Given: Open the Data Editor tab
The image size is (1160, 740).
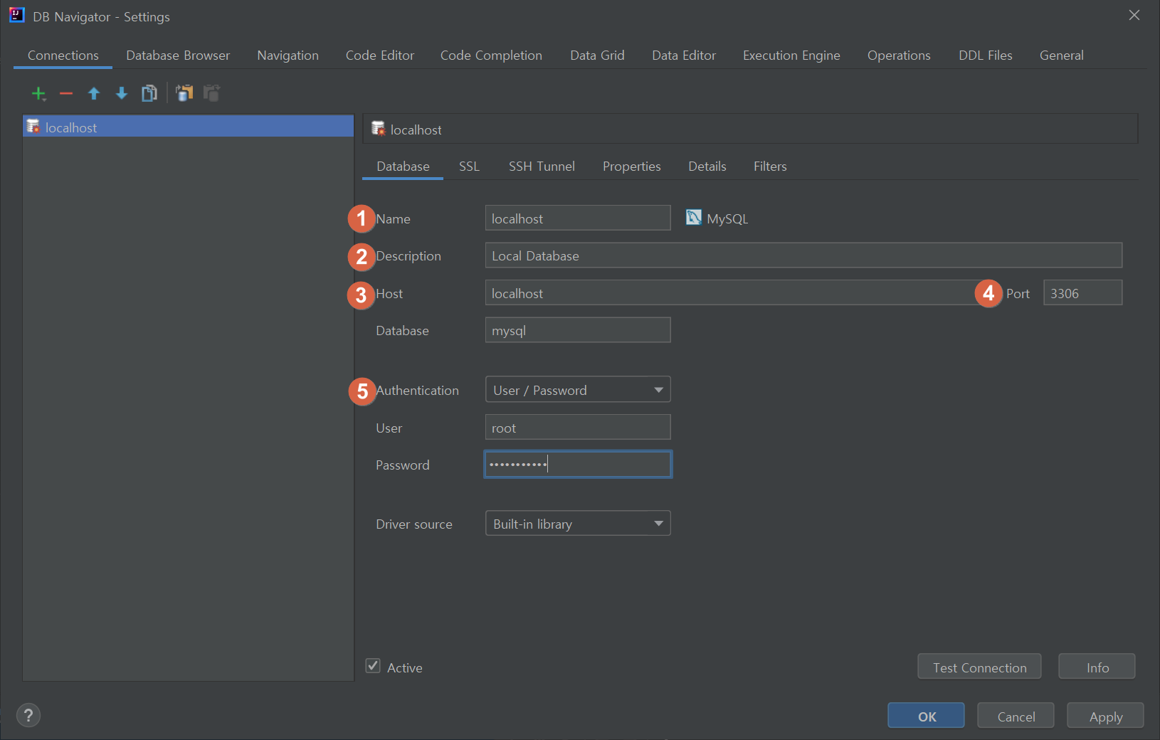Looking at the screenshot, I should point(684,55).
